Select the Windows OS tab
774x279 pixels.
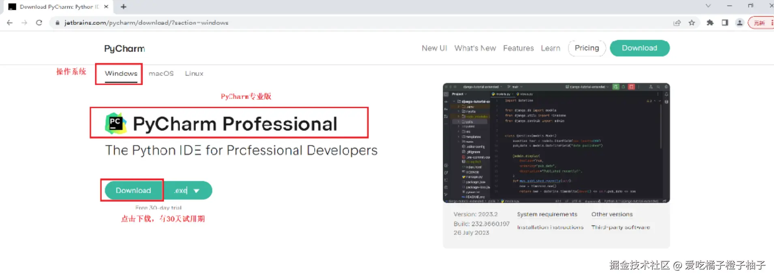coord(121,73)
